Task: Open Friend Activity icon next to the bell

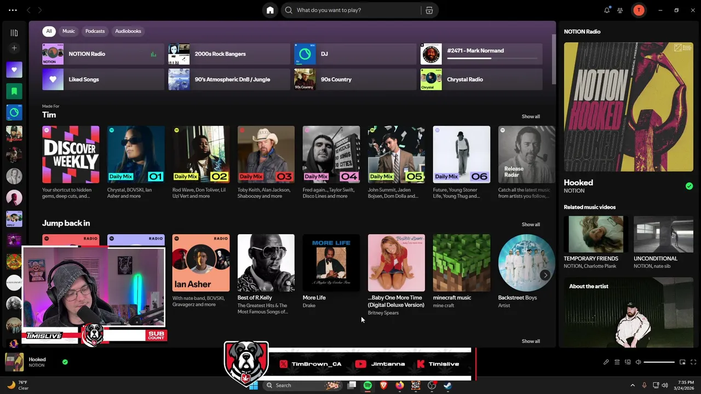Action: 620,10
